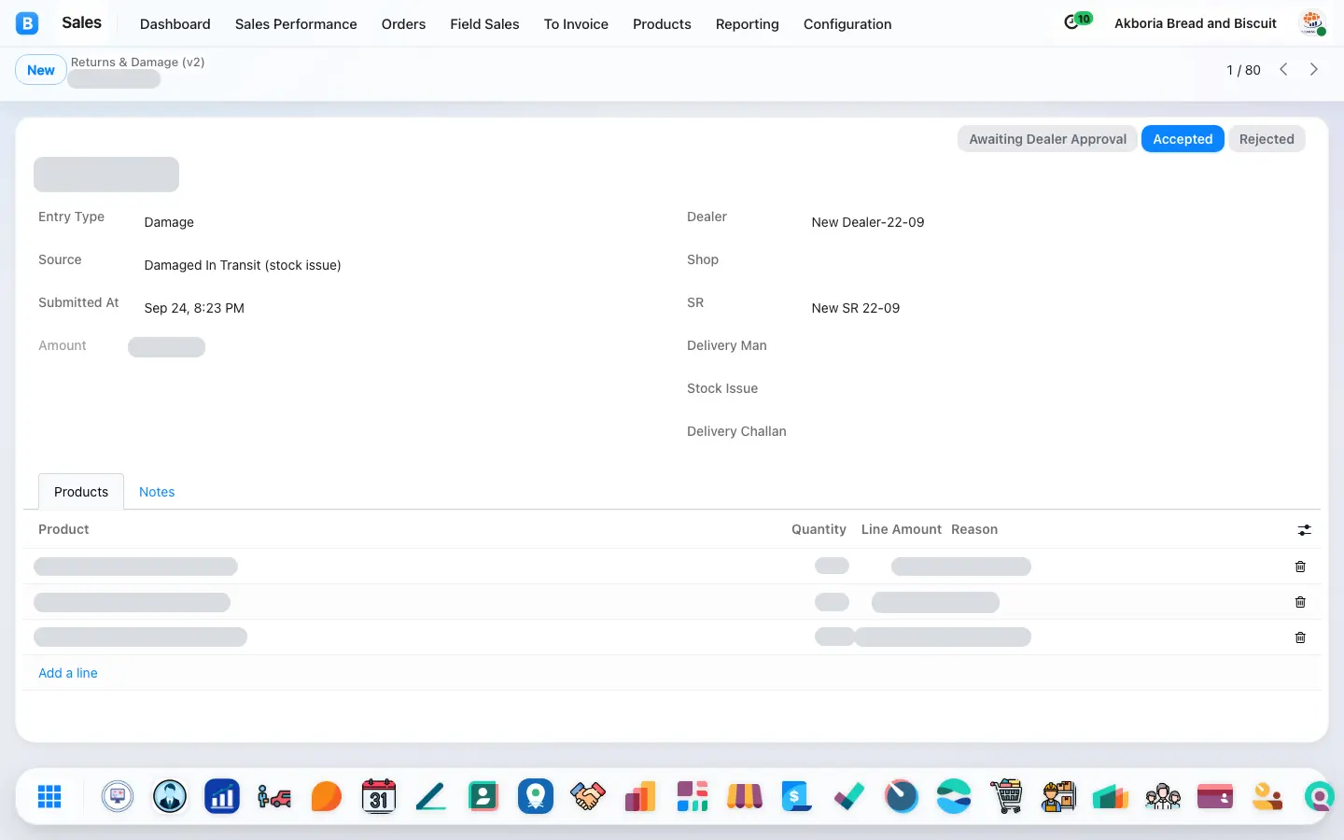Screen dimensions: 1344x840
Task: Open the To Invoice menu
Action: (x=576, y=24)
